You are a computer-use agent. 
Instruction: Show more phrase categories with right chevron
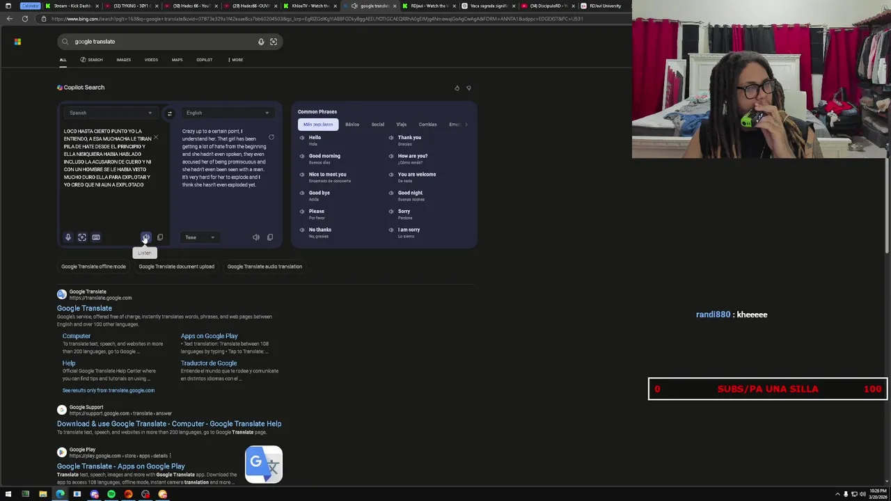tap(466, 125)
